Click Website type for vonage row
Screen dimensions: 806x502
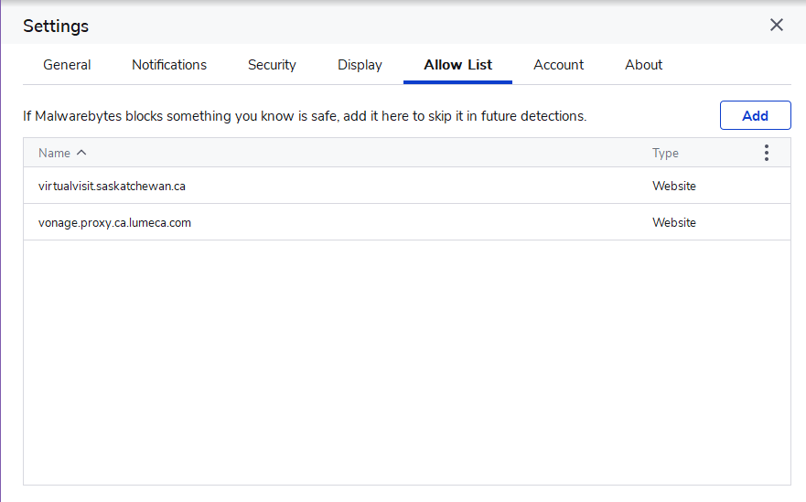click(673, 223)
